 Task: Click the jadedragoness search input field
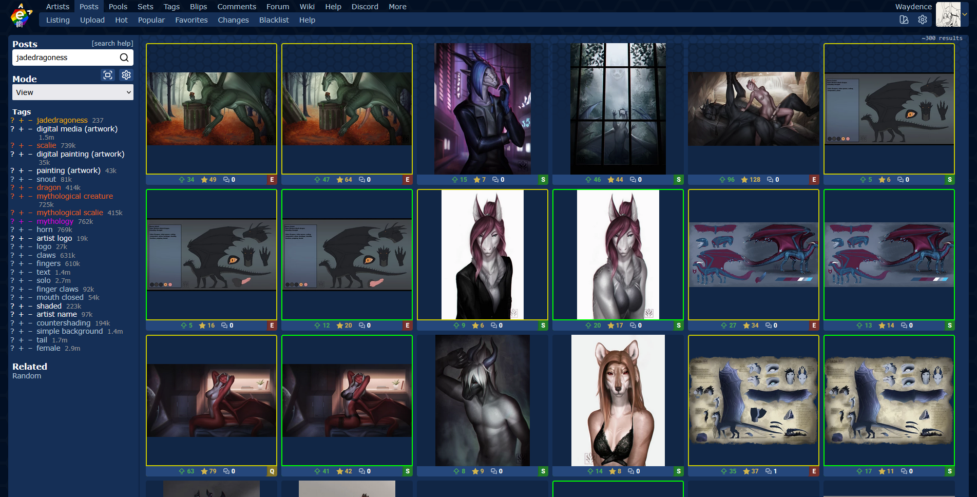tap(66, 58)
